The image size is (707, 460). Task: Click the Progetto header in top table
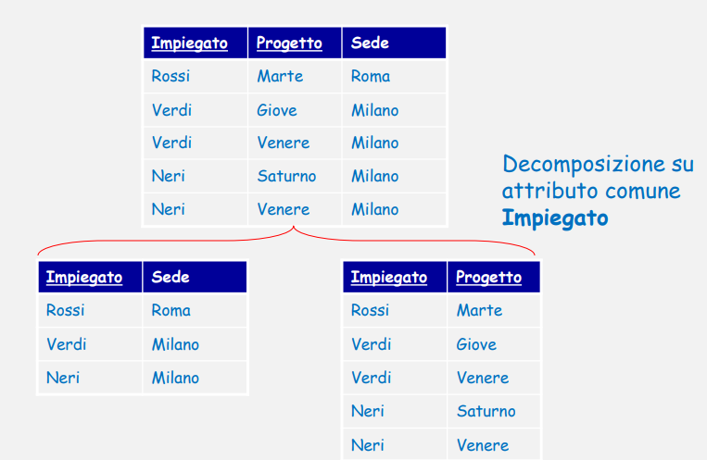point(295,43)
